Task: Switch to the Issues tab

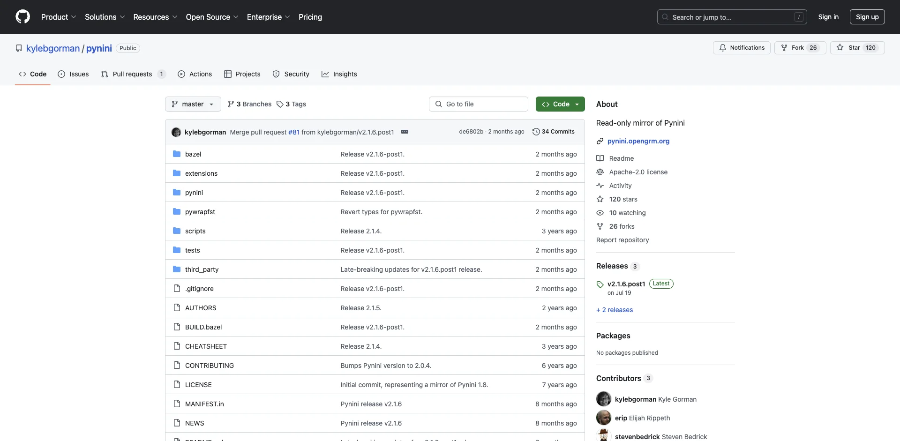Action: [73, 74]
